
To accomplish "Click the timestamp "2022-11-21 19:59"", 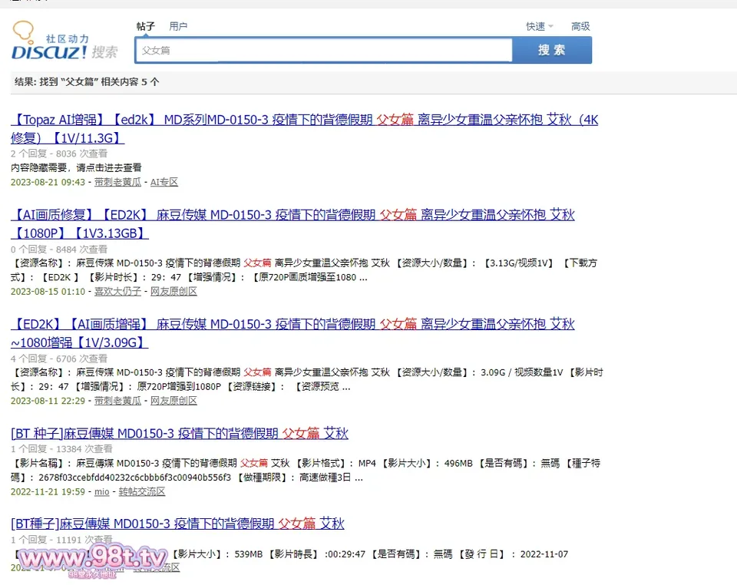I will tap(48, 491).
